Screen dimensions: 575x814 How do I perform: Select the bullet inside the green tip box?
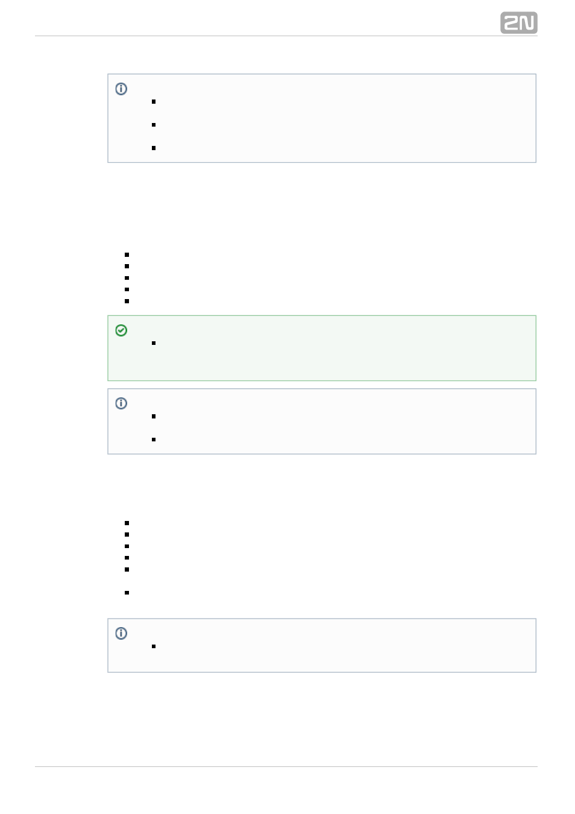pos(154,343)
